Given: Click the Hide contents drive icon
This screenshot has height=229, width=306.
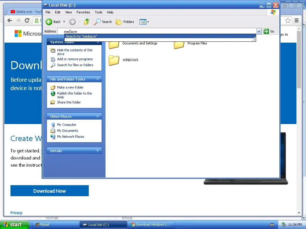Looking at the screenshot, I should [53, 50].
